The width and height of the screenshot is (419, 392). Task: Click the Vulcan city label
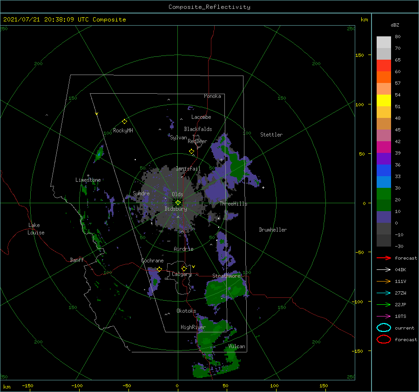point(237,346)
